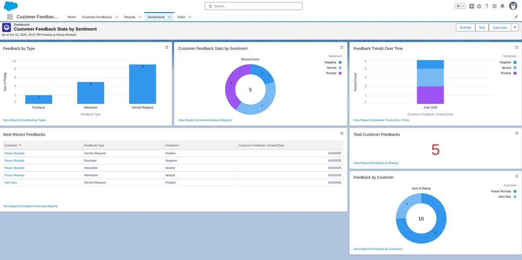Open the Notifications bell icon
Viewport: 522px width, 260px height.
[x=502, y=6]
